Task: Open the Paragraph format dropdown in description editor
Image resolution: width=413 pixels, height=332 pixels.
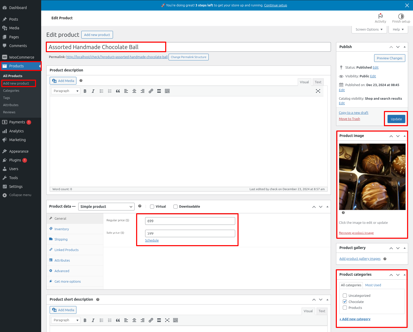Action: tap(66, 91)
